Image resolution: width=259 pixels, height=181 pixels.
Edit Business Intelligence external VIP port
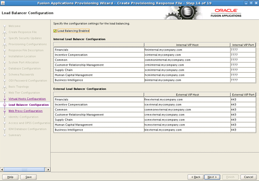(x=243, y=130)
